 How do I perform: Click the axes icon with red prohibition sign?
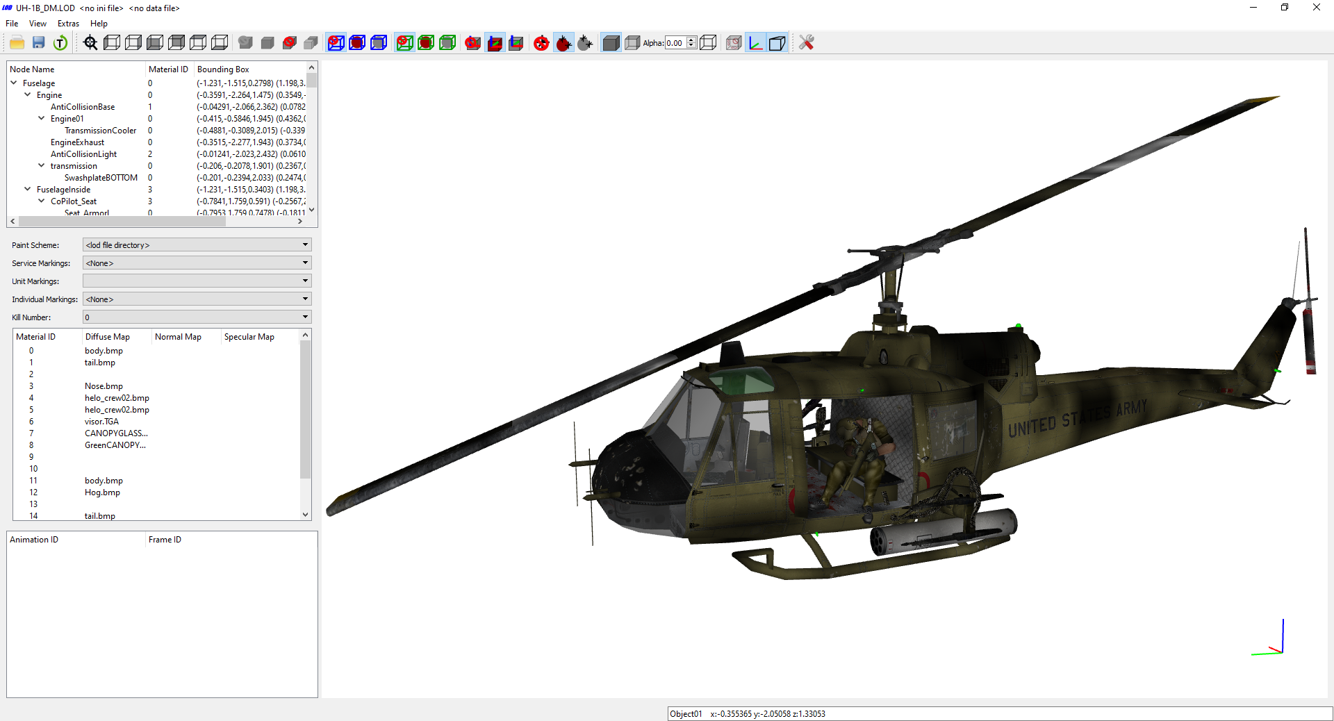coord(473,43)
